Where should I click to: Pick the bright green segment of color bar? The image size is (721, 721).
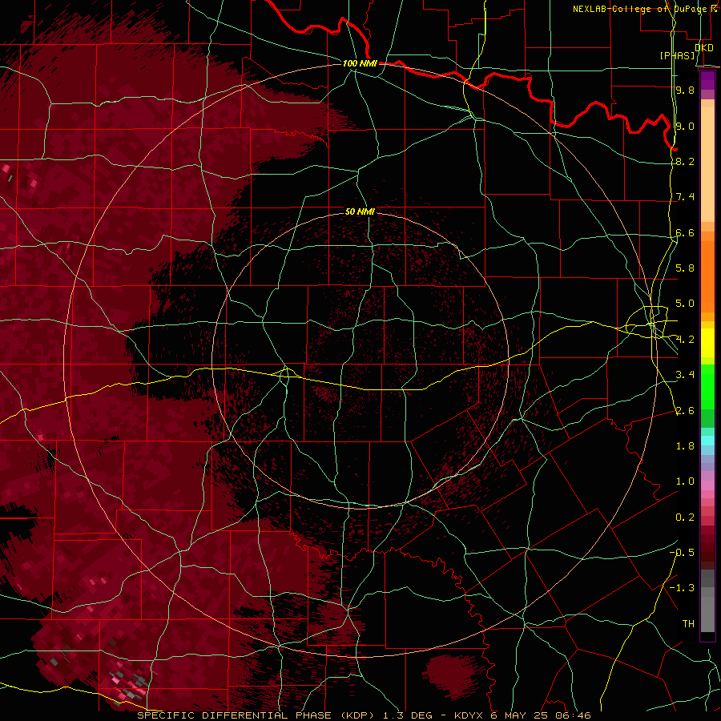(707, 387)
